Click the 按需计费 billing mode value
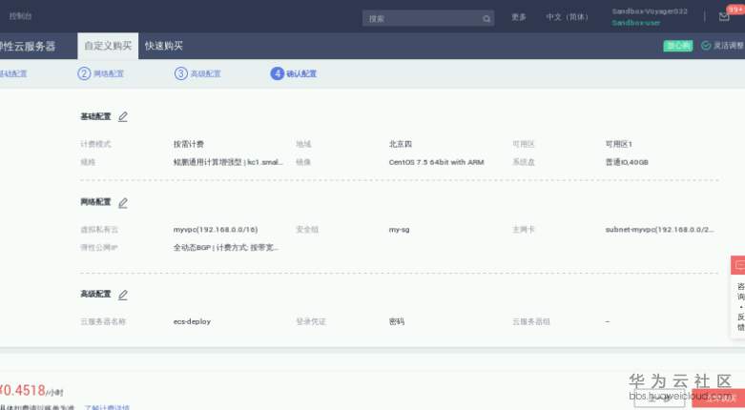 tap(189, 144)
